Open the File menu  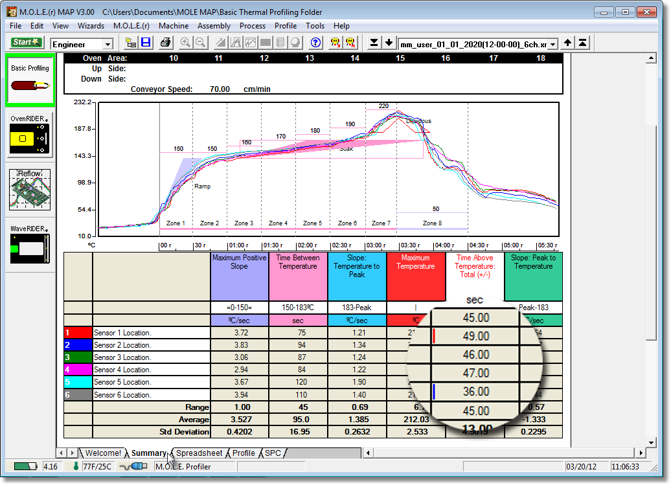[16, 26]
